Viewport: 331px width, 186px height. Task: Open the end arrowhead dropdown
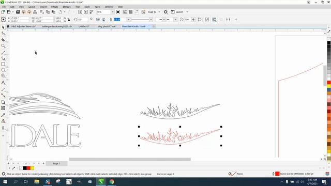(175, 20)
